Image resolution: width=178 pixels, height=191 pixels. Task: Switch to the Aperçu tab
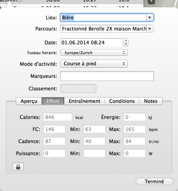(29, 101)
